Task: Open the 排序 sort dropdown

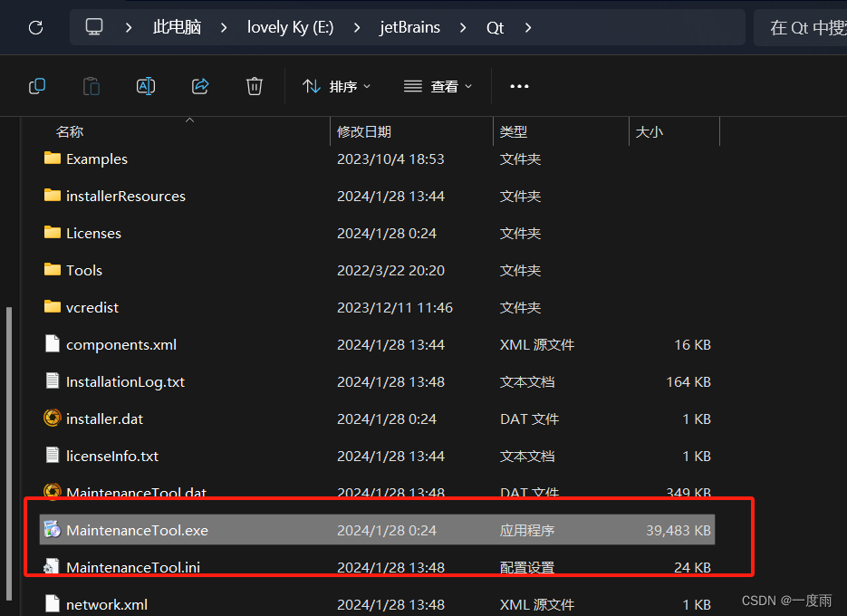Action: [x=336, y=86]
